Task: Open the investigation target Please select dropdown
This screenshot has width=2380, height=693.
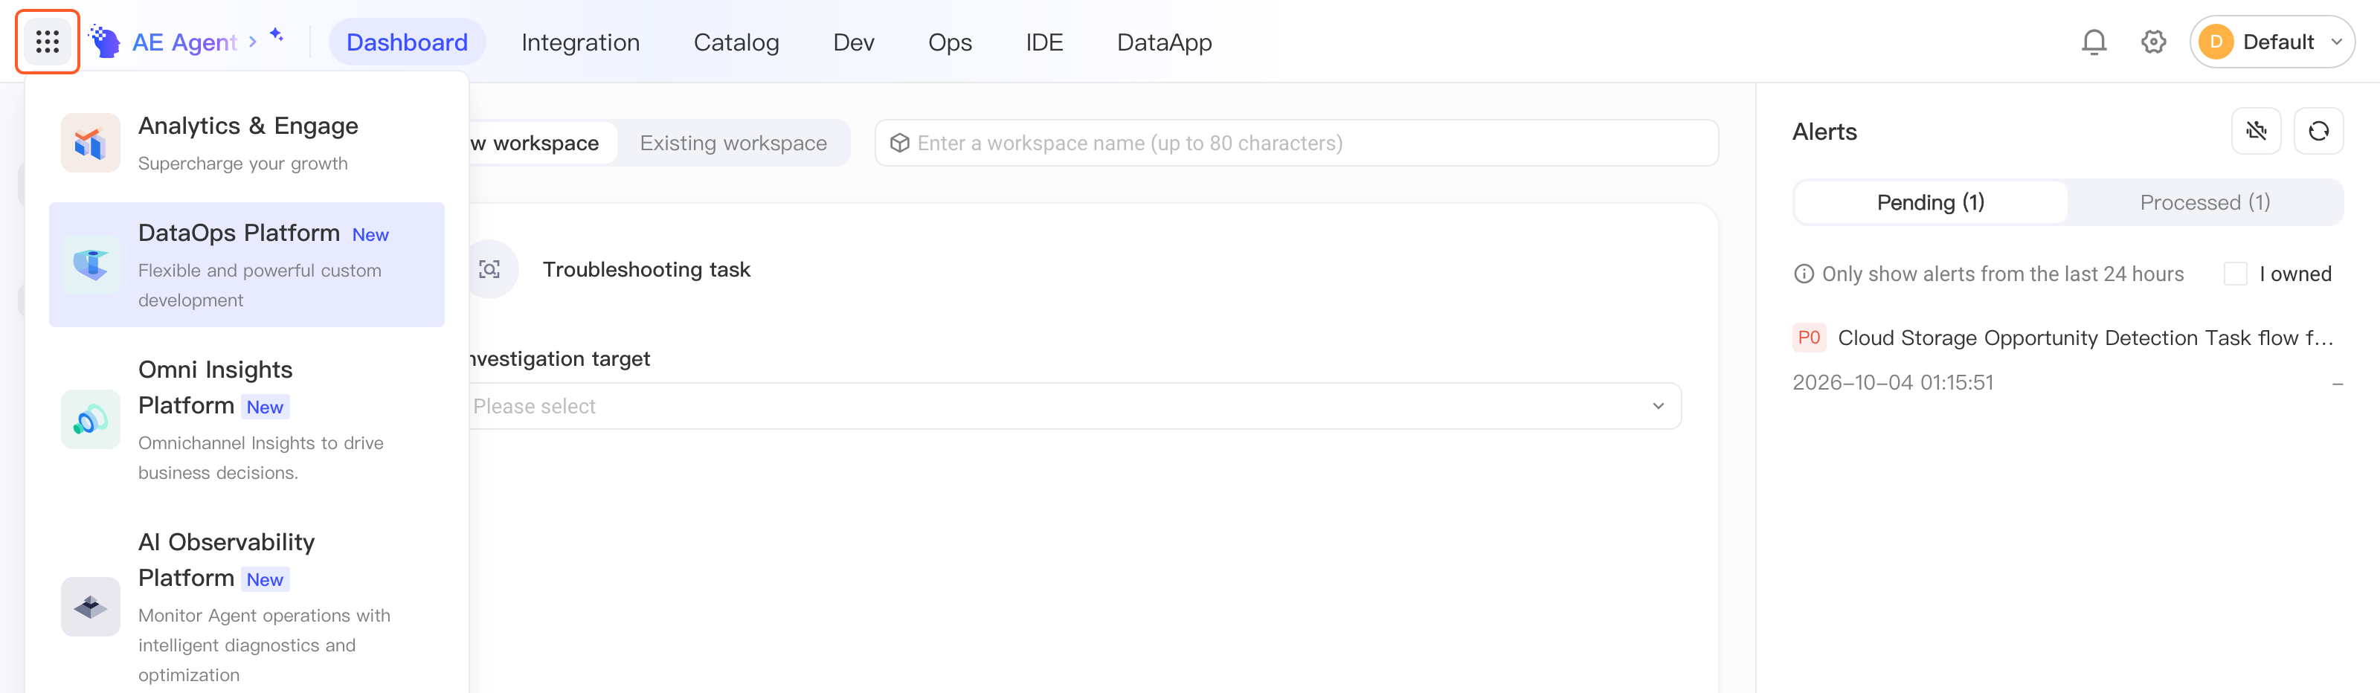Action: pos(1075,407)
